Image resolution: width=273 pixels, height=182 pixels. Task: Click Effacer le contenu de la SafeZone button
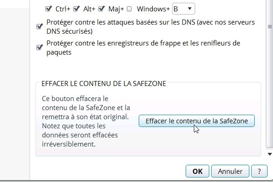coord(197,121)
